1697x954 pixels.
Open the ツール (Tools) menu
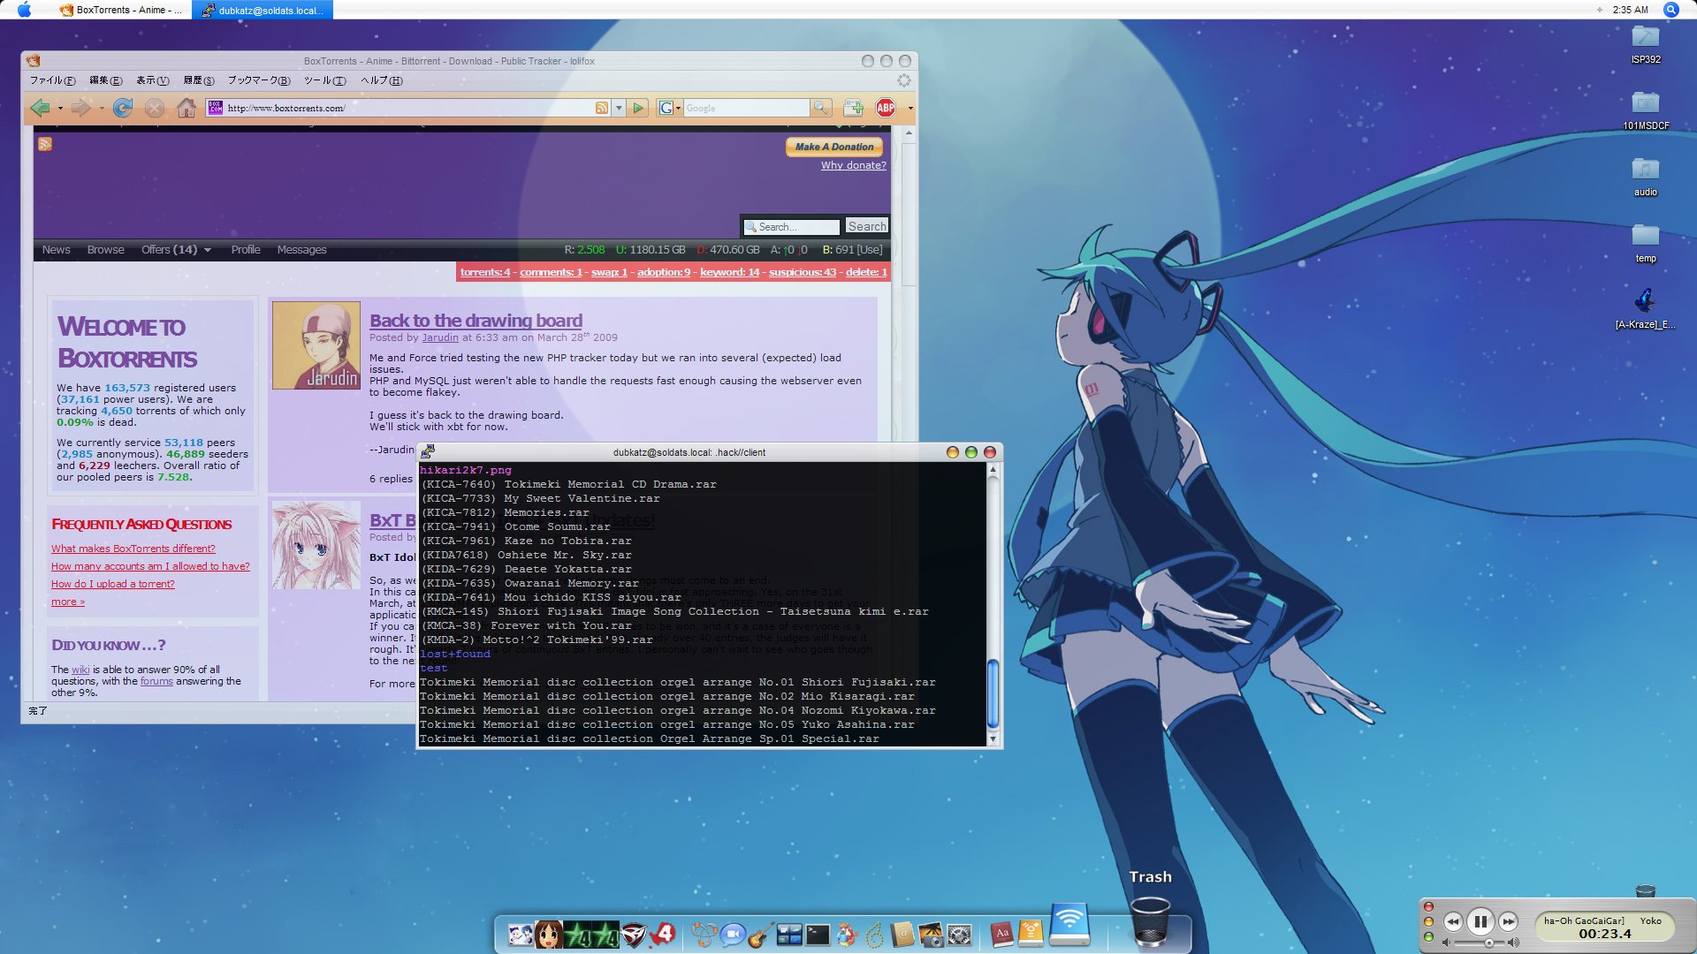tap(324, 80)
